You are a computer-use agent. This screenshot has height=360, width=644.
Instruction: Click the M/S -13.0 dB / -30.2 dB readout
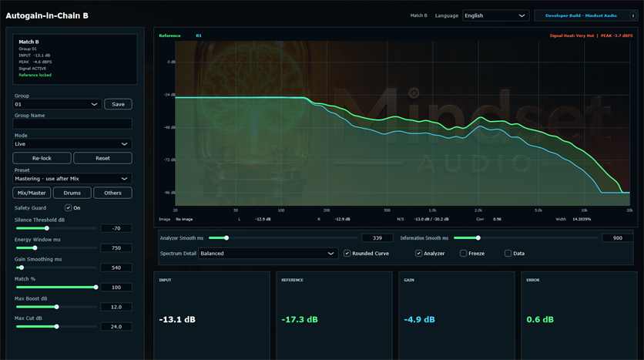423,220
